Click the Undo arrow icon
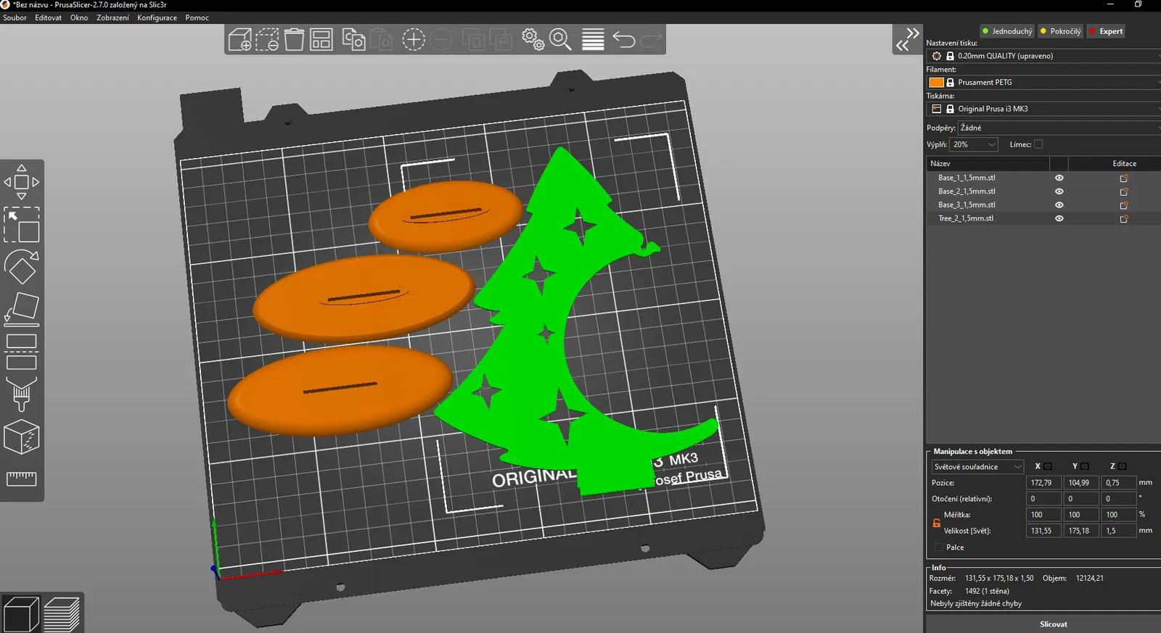Image resolution: width=1161 pixels, height=633 pixels. tap(624, 39)
